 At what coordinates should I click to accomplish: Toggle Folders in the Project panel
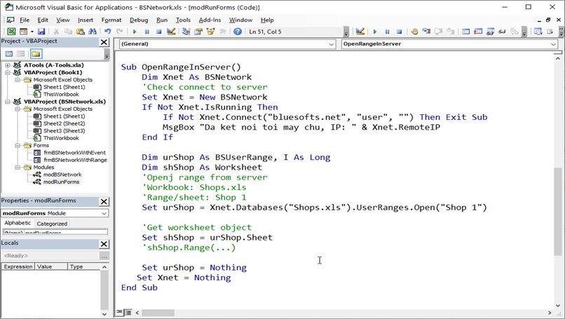point(36,54)
